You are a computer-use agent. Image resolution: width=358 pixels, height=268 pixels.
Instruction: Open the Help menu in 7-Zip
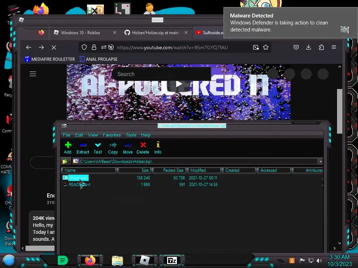tap(146, 135)
